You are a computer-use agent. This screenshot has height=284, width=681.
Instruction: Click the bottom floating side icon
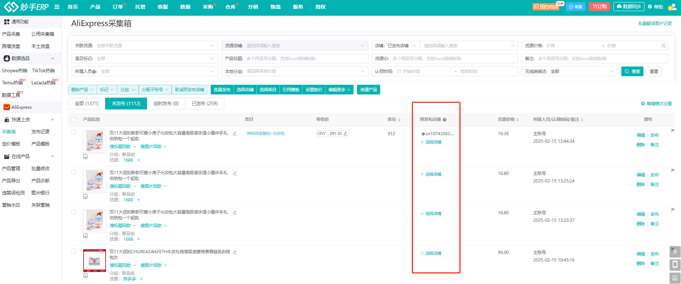click(x=675, y=278)
